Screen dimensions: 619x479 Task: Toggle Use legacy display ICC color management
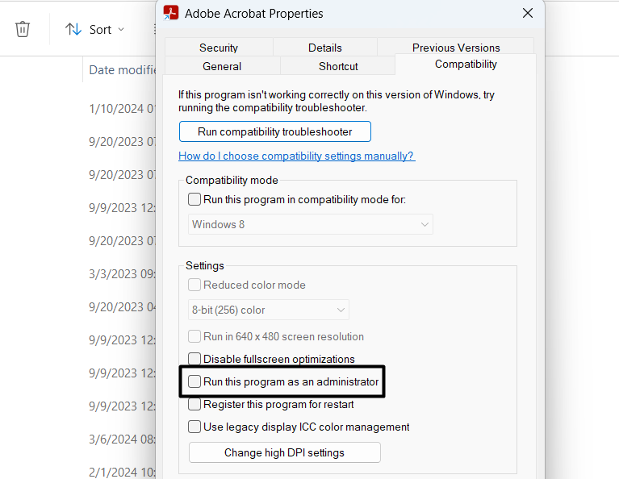pyautogui.click(x=194, y=427)
